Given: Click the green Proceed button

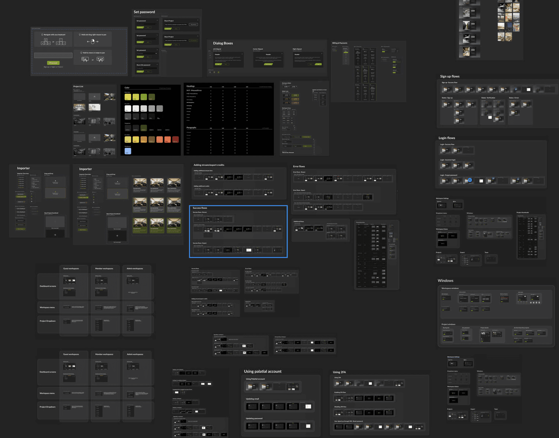Looking at the screenshot, I should point(53,63).
